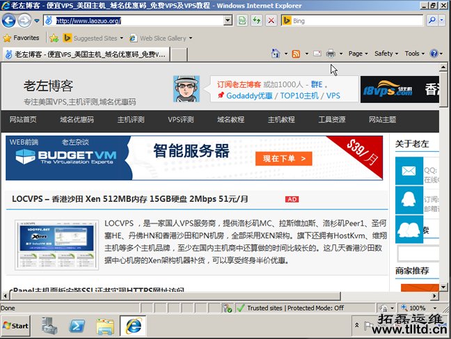Expand the address bar history dropdown
Screen dimensions: 451x339
228,21
